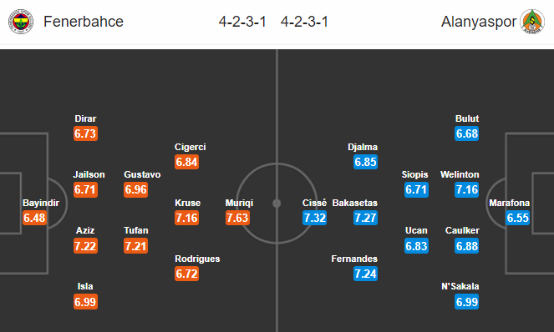Viewport: 554px width, 332px height.
Task: Click Djalma's 6.85 rating badge
Action: point(365,162)
